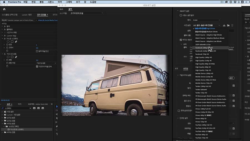Select the Track Select Forward tool
This screenshot has width=250, height=141.
pyautogui.click(x=57, y=110)
